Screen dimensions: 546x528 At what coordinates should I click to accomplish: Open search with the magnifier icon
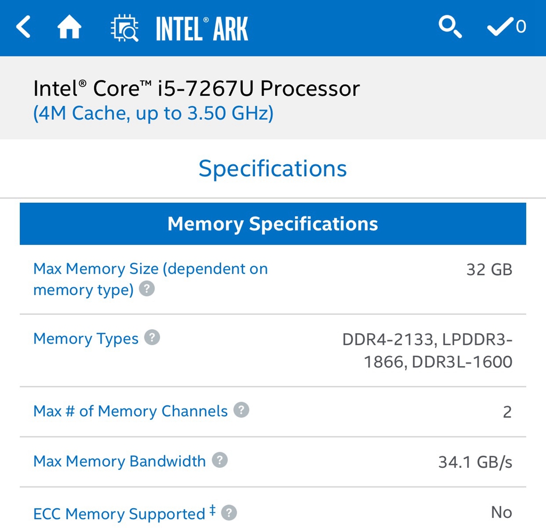(x=450, y=27)
